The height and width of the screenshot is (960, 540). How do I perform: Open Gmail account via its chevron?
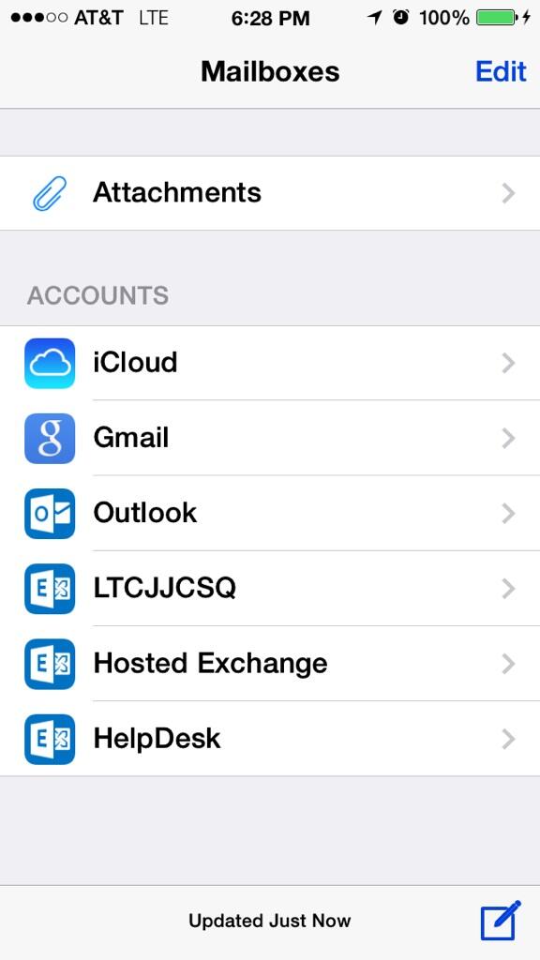tap(508, 439)
